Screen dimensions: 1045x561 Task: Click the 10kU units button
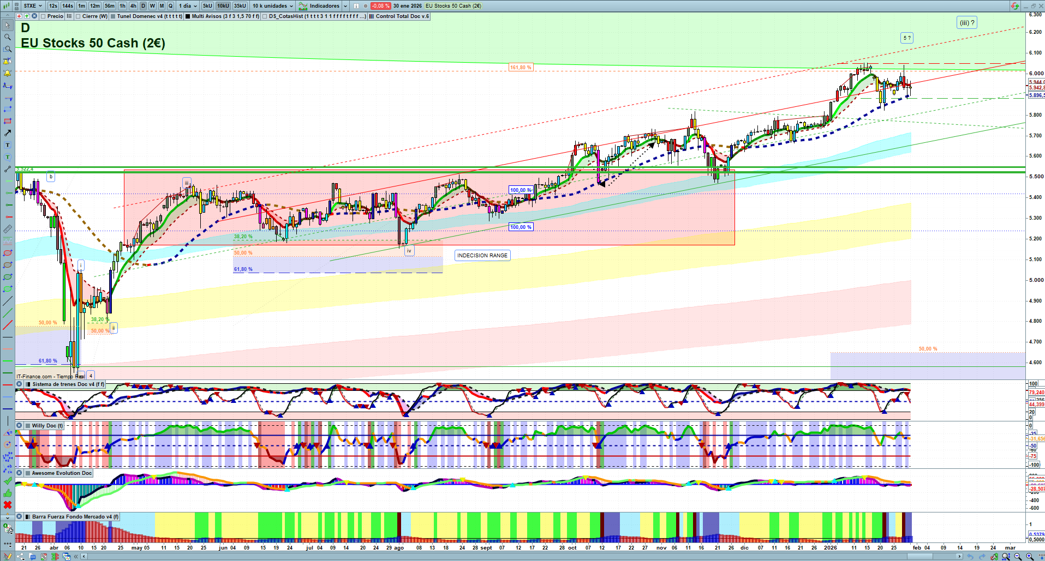click(x=223, y=6)
